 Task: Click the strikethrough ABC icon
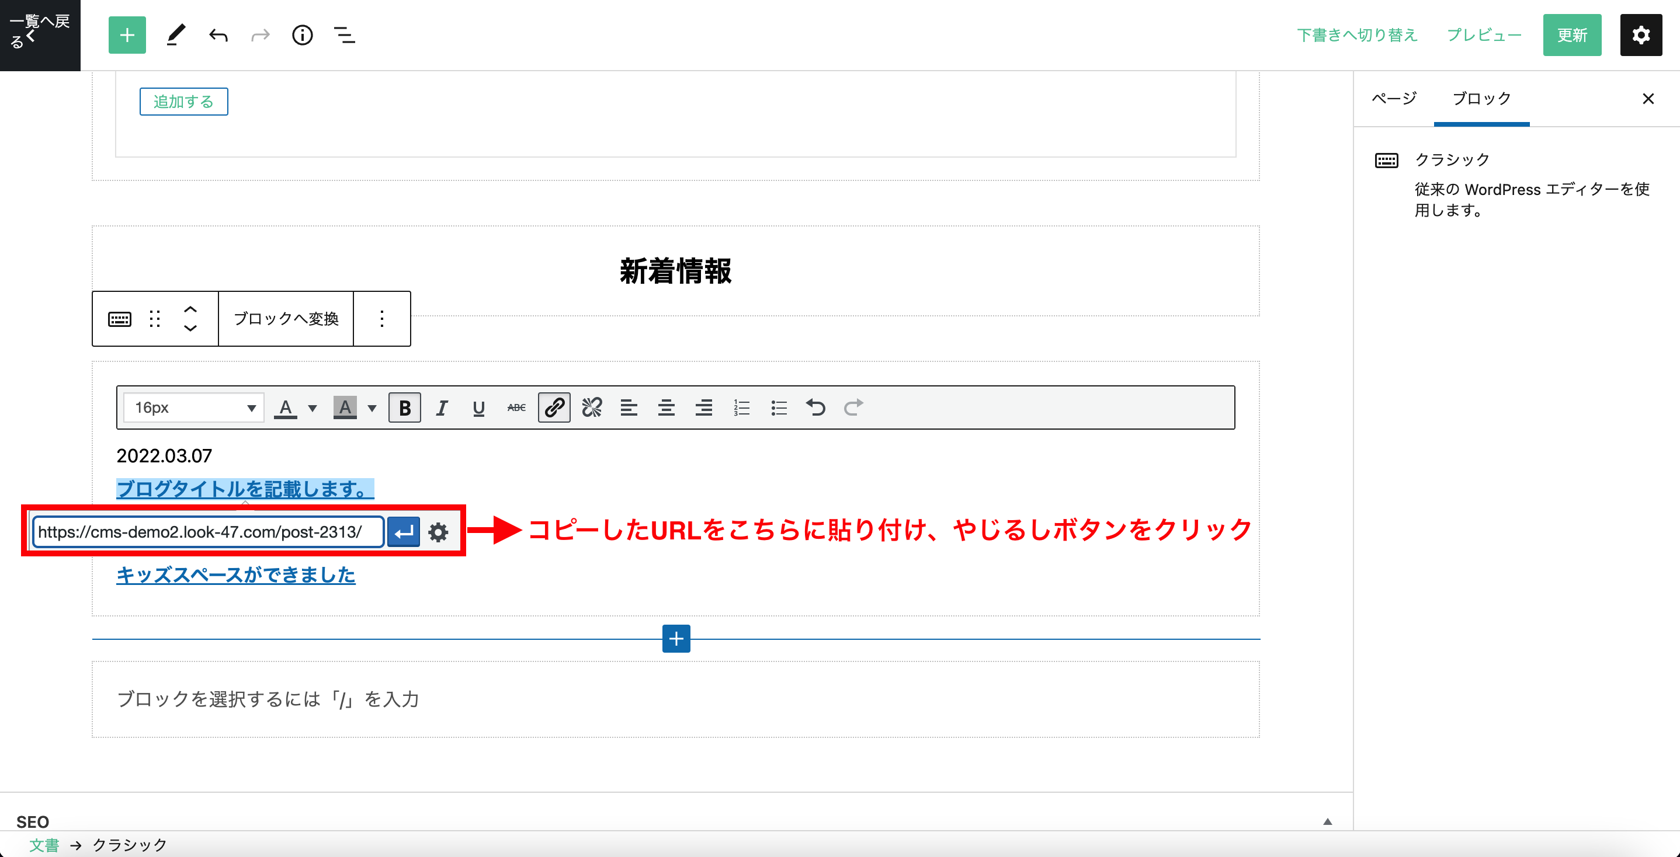click(x=516, y=407)
